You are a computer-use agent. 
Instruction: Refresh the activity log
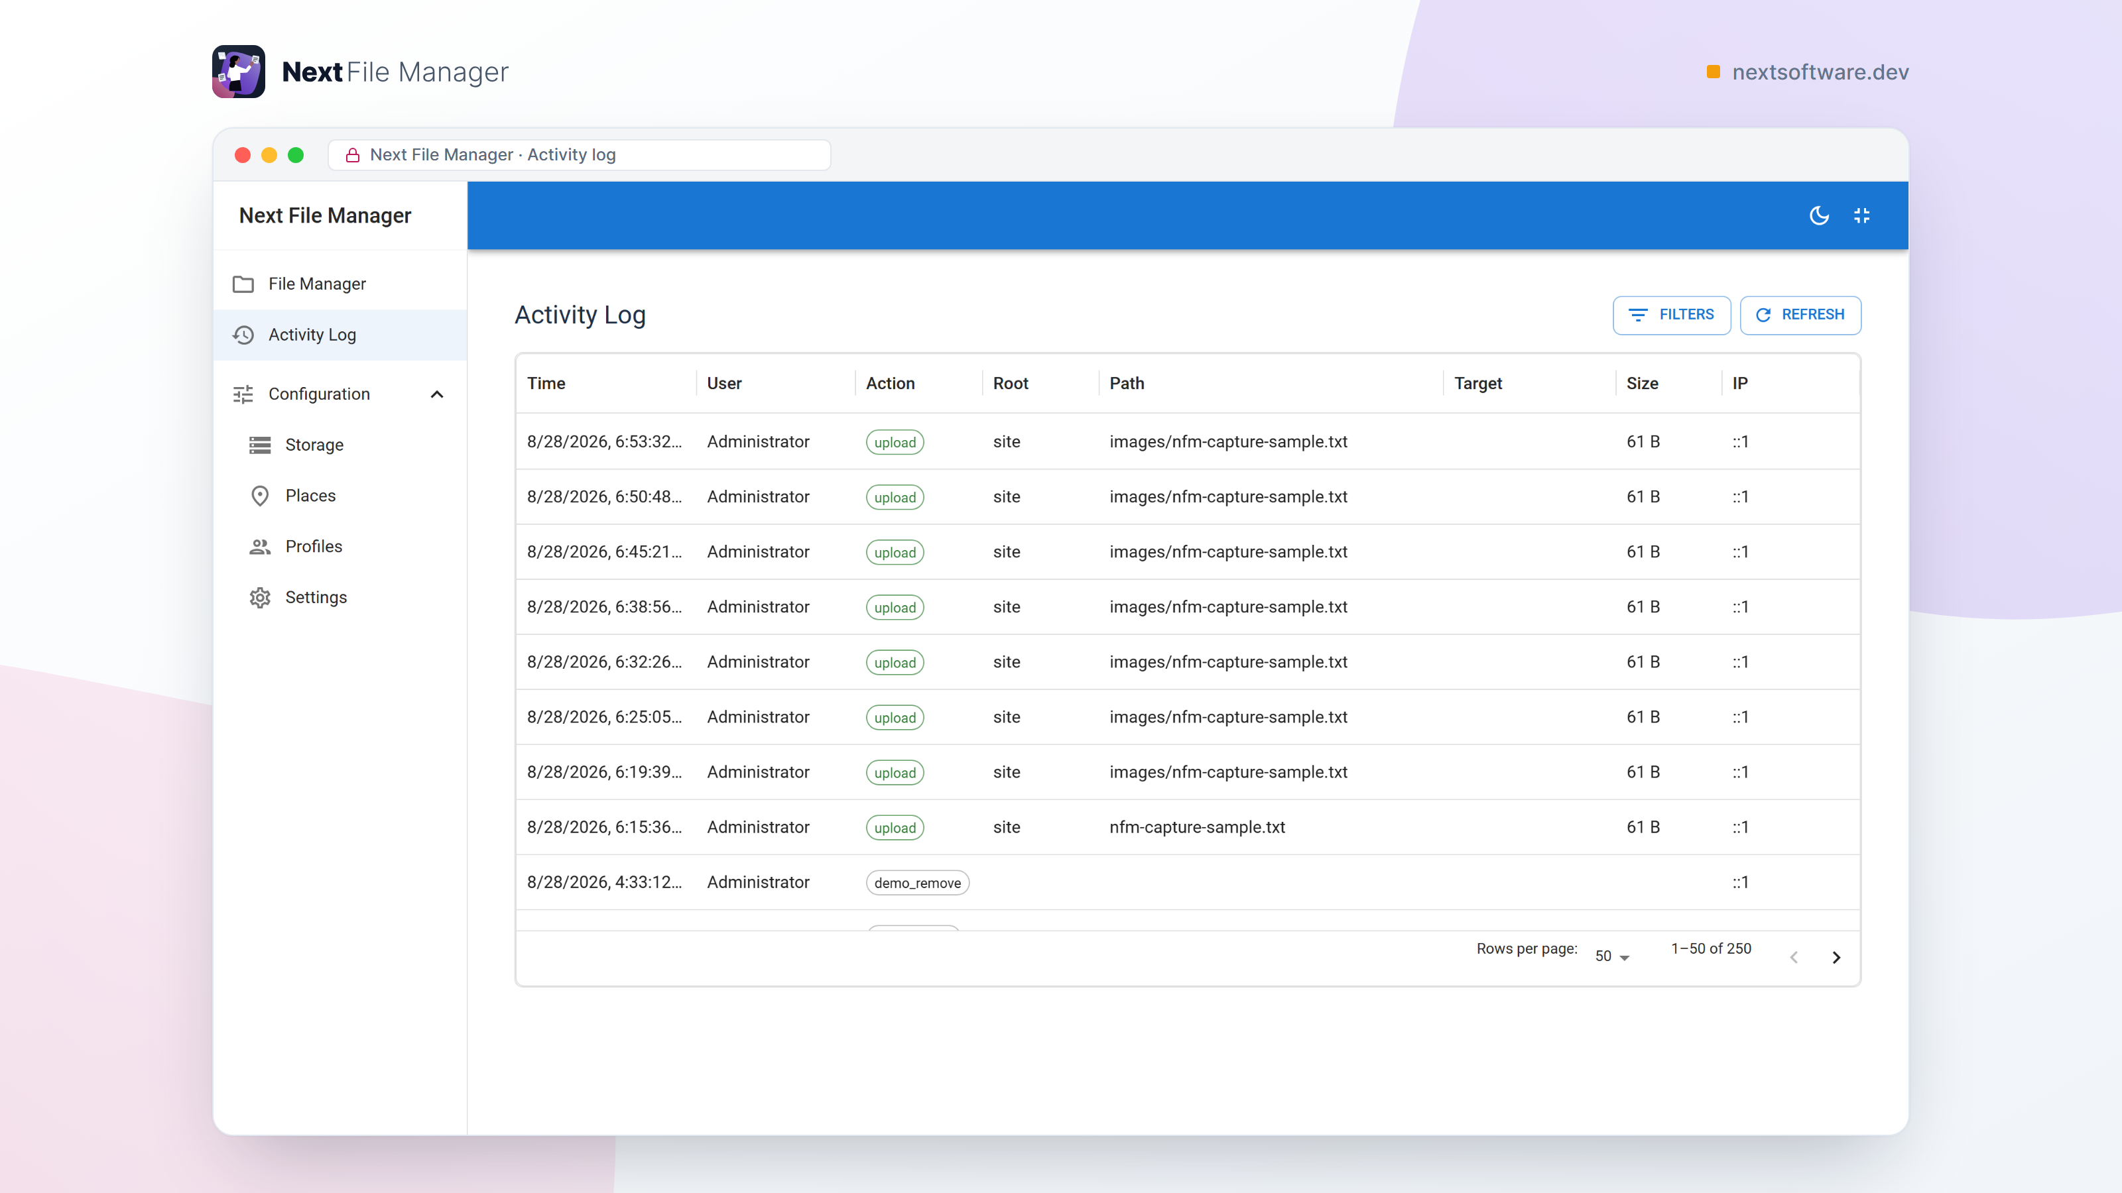coord(1800,315)
